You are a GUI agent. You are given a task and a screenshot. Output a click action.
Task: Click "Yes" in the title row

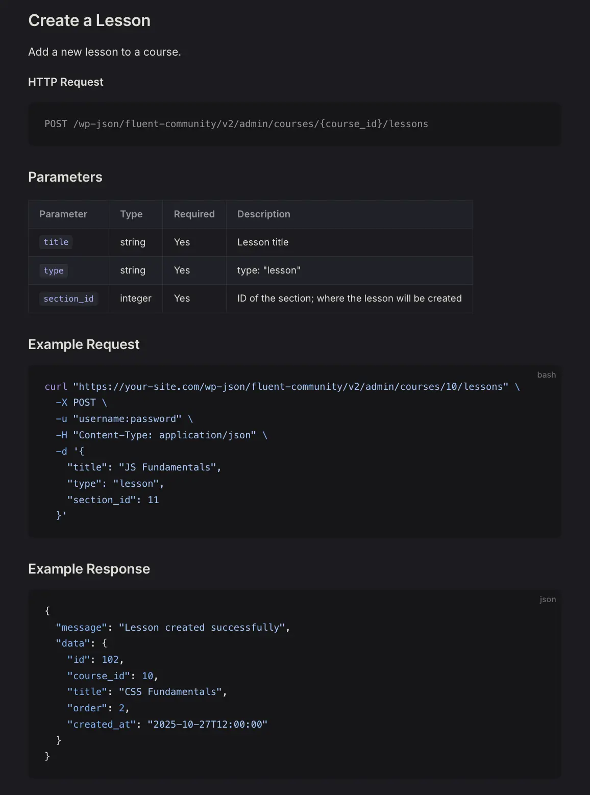pyautogui.click(x=182, y=242)
